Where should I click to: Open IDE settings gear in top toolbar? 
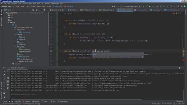pos(182,6)
